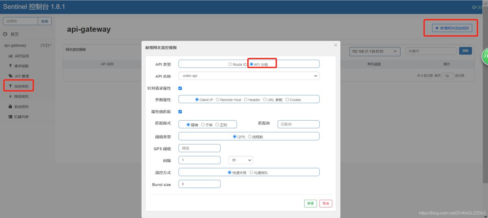Click the 搜索 button in sidebar

45,21
